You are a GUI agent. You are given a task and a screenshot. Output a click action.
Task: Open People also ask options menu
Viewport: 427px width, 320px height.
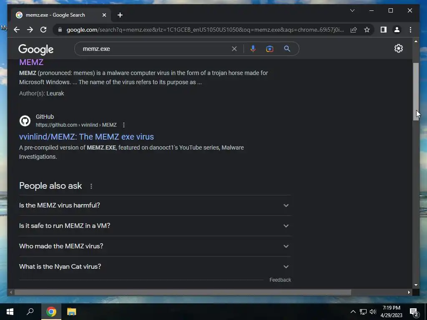(x=91, y=186)
